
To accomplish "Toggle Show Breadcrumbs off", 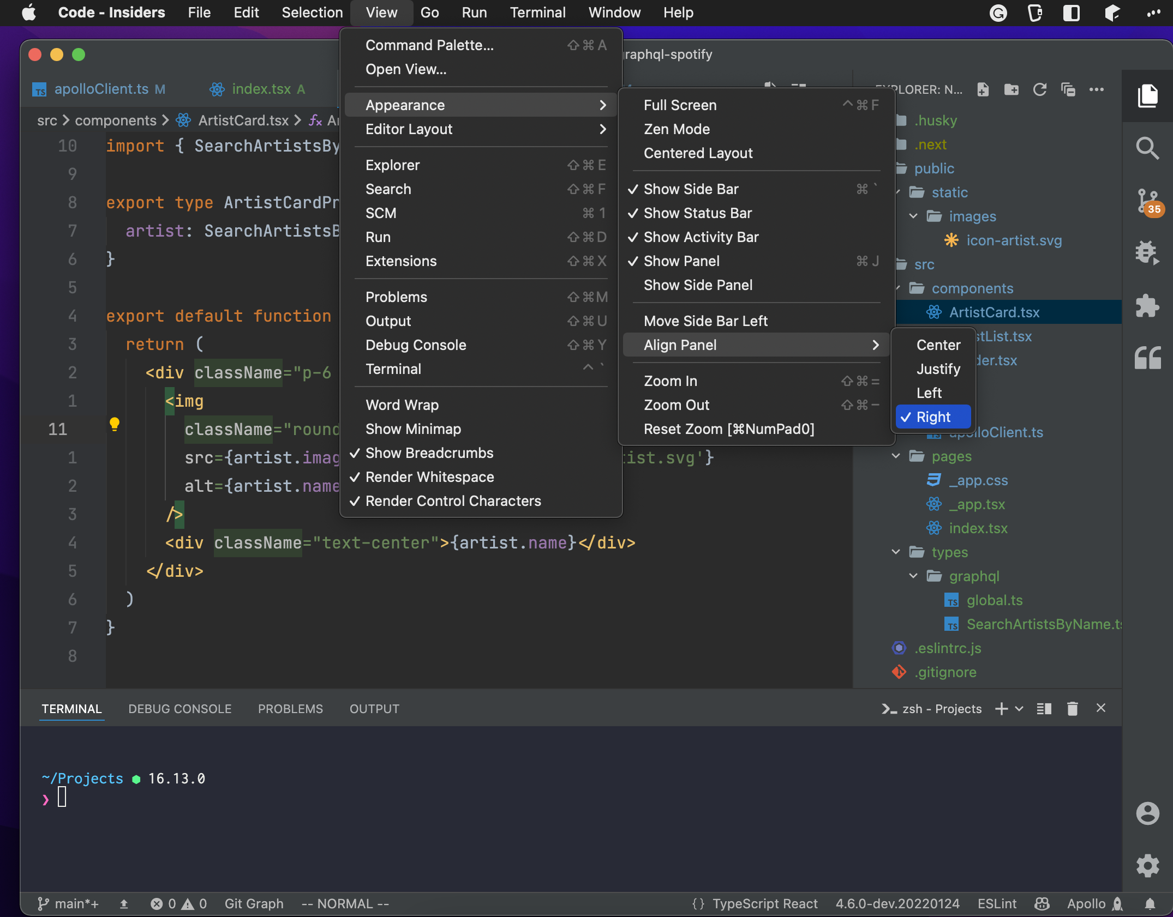I will coord(429,453).
